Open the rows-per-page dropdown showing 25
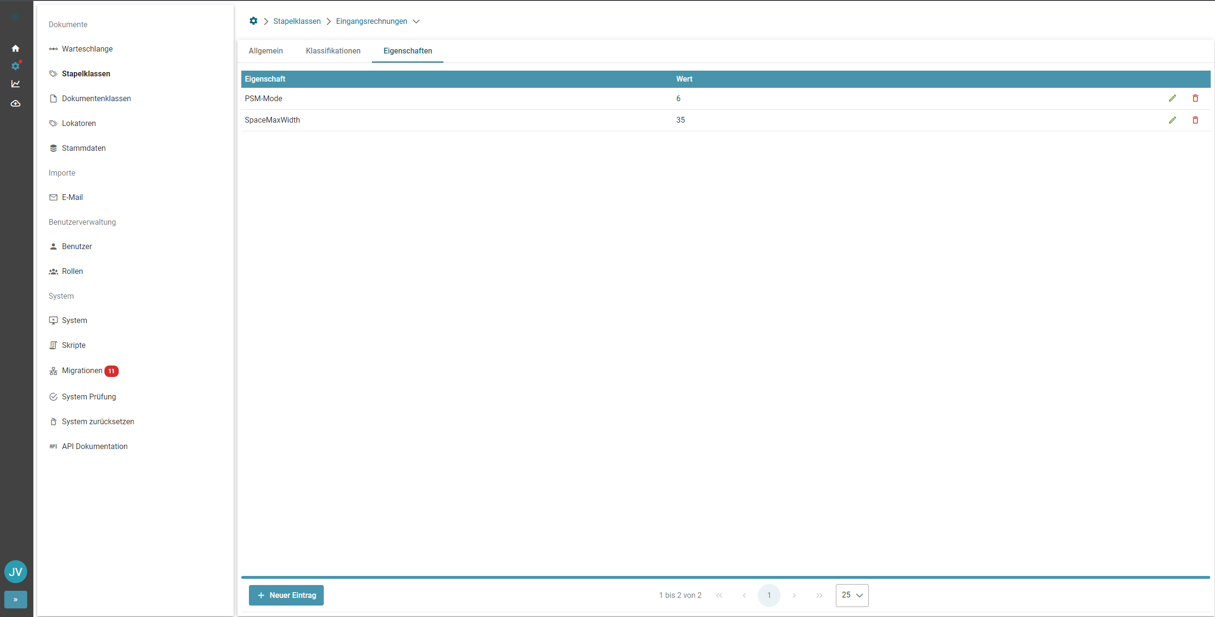Image resolution: width=1215 pixels, height=617 pixels. [x=852, y=595]
